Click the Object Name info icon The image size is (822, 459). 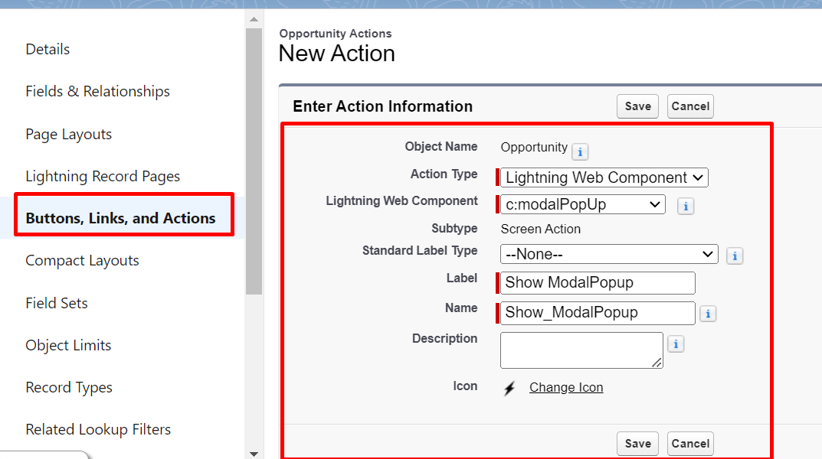click(580, 151)
